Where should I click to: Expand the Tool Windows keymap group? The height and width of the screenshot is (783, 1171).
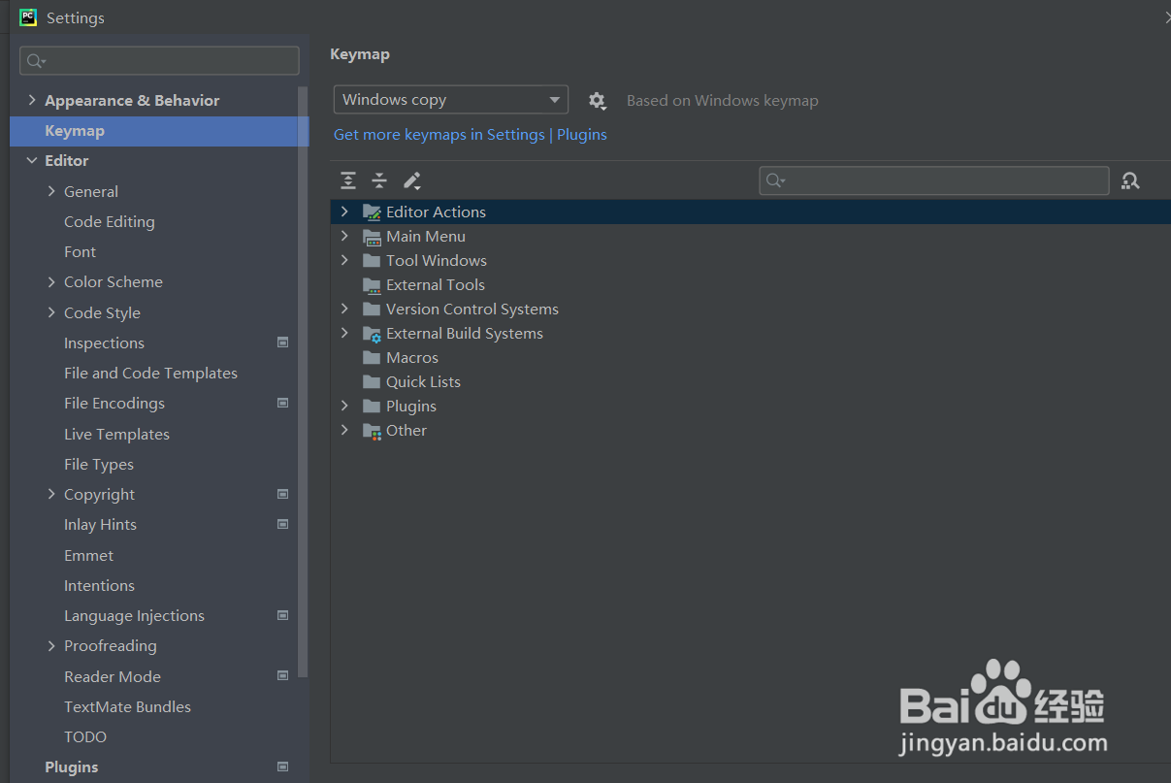point(344,260)
